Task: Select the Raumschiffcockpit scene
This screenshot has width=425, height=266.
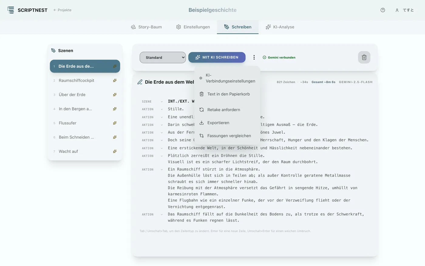Action: coord(85,81)
